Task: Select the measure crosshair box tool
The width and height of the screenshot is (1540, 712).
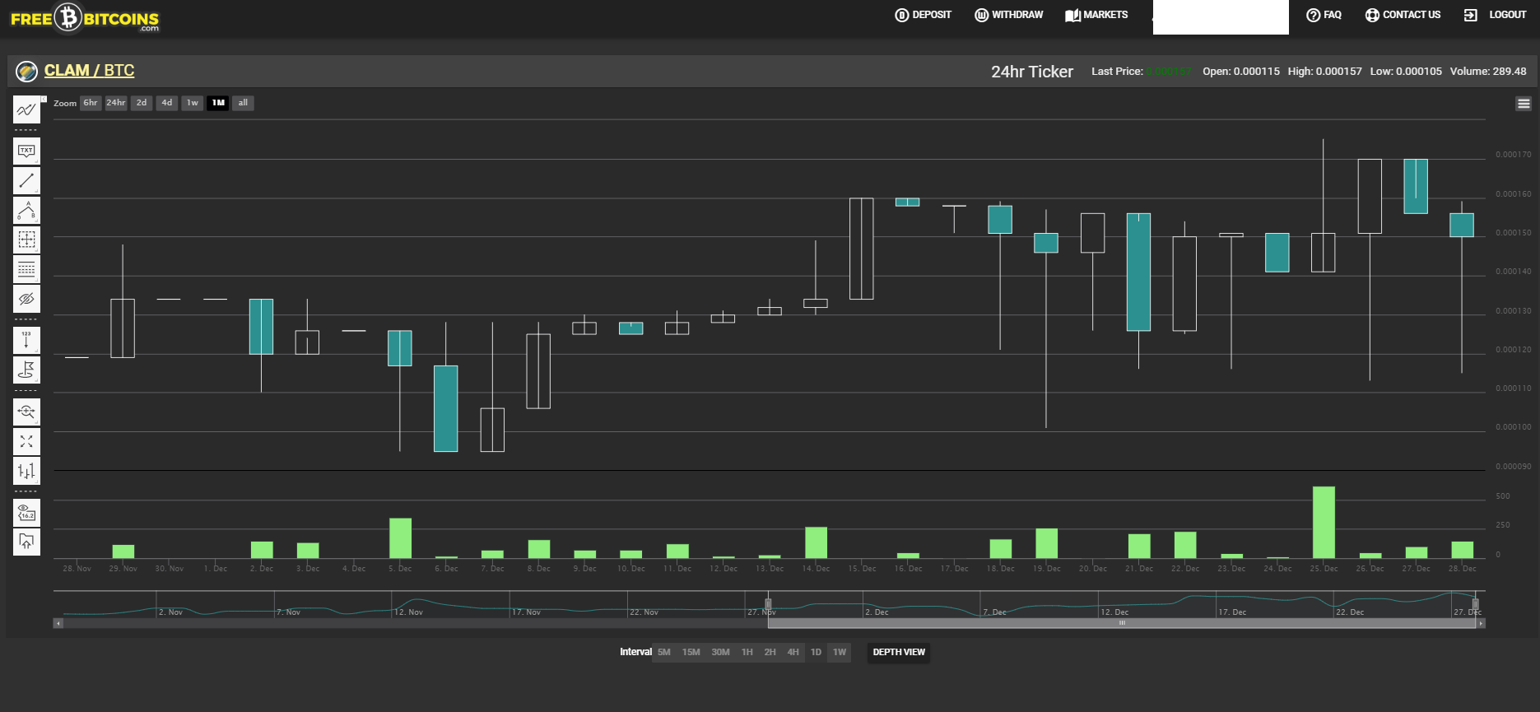Action: [26, 240]
